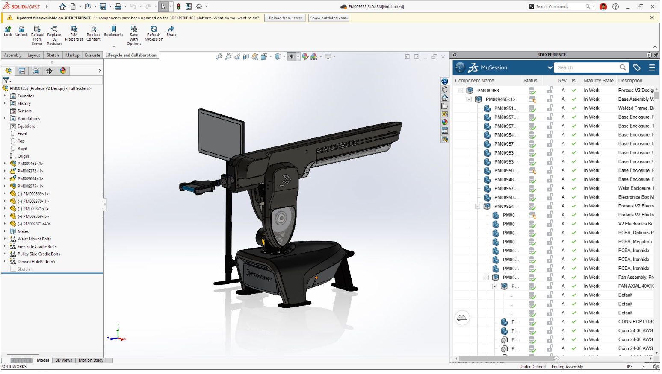662x374 pixels.
Task: Open File Explorer tab in task pane
Action: point(445,106)
